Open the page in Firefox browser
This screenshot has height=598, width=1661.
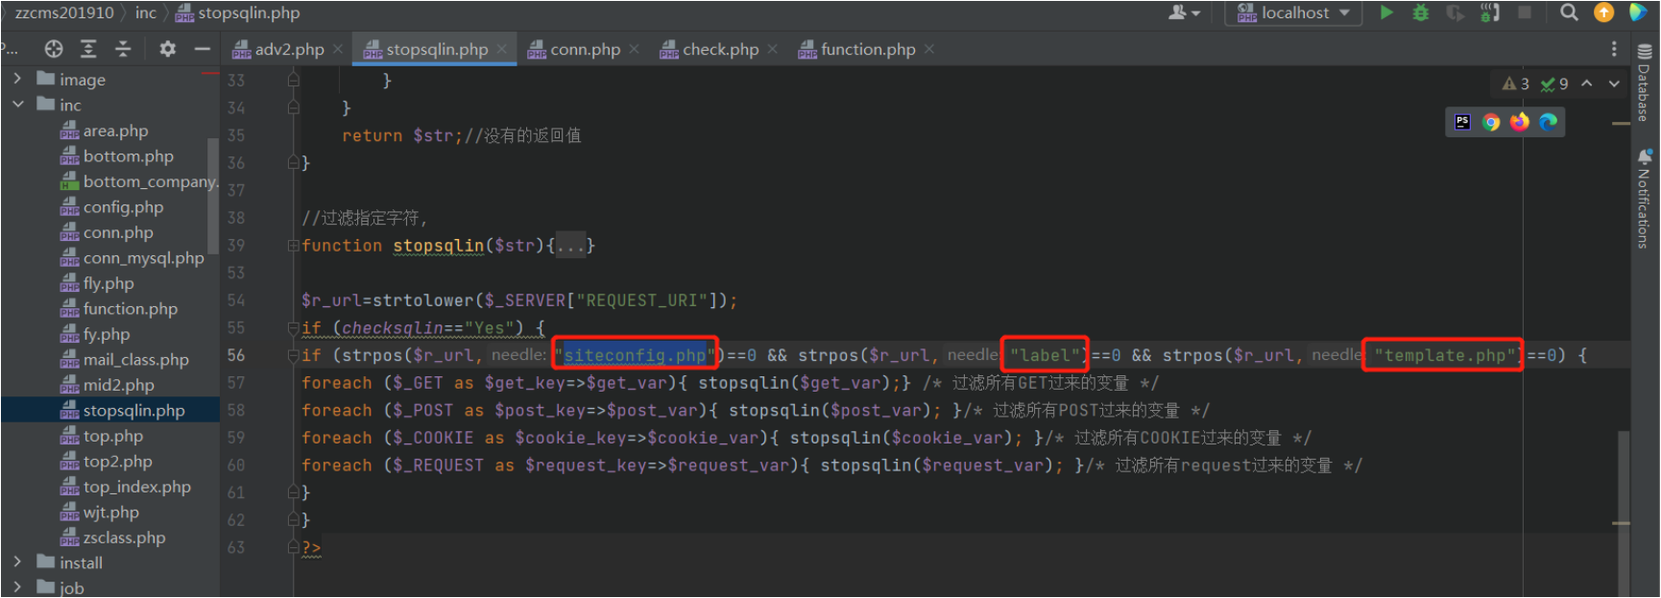pos(1519,122)
